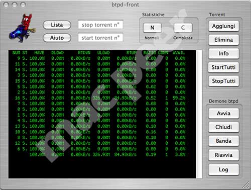251x190 pixels.
Task: Click the Lista button
Action: click(x=57, y=25)
